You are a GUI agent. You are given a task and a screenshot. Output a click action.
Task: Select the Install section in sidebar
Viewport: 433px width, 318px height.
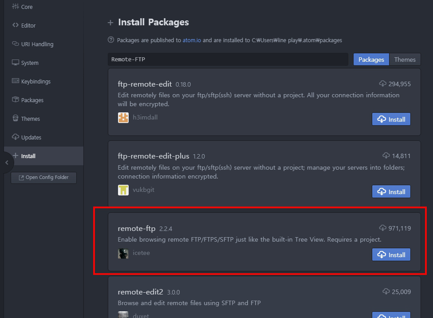tap(43, 156)
